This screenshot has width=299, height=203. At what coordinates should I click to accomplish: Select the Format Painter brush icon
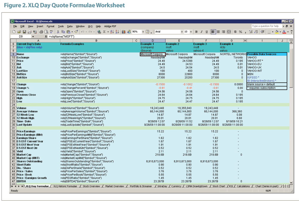pos(76,32)
